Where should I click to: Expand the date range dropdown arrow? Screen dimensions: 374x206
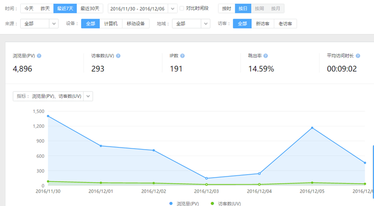172,9
